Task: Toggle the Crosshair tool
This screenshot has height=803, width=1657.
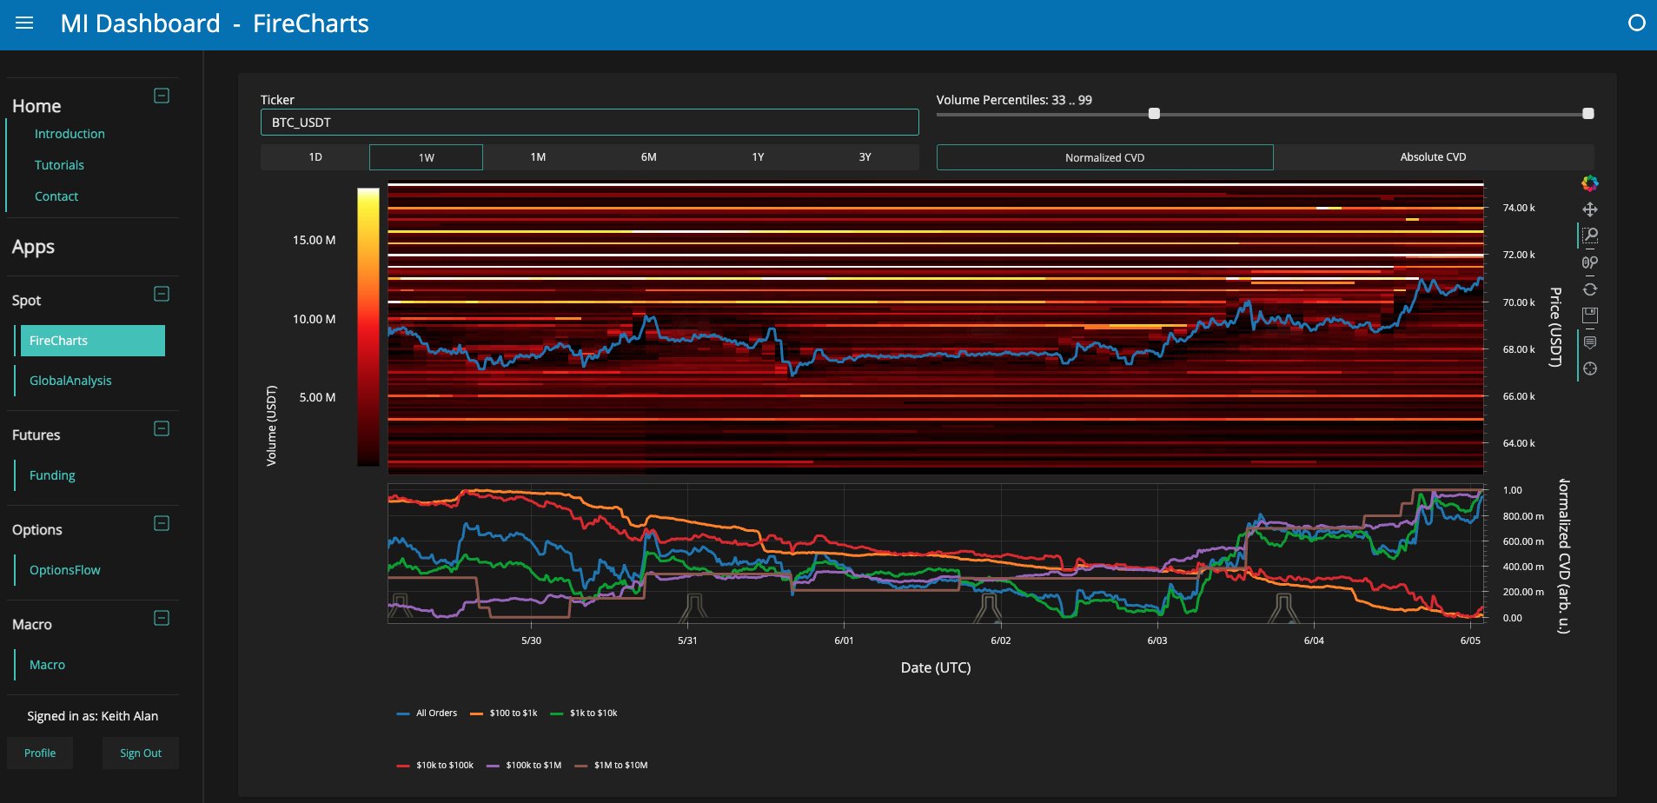Action: (1589, 368)
